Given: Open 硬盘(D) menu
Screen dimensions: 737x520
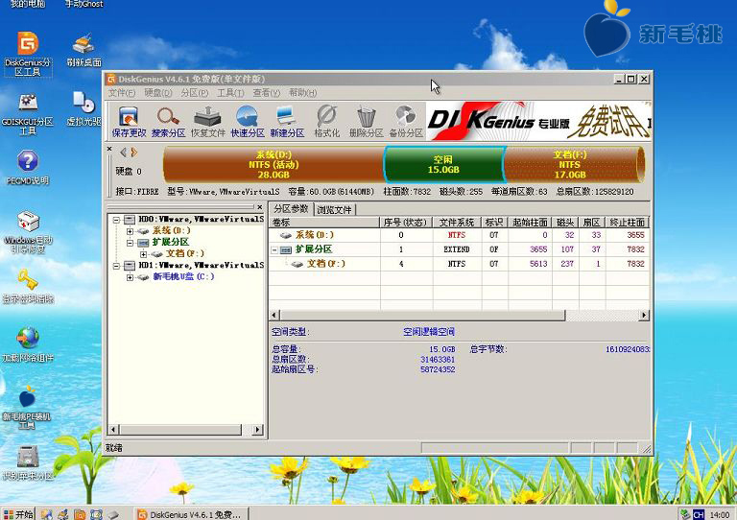Looking at the screenshot, I should (x=158, y=93).
